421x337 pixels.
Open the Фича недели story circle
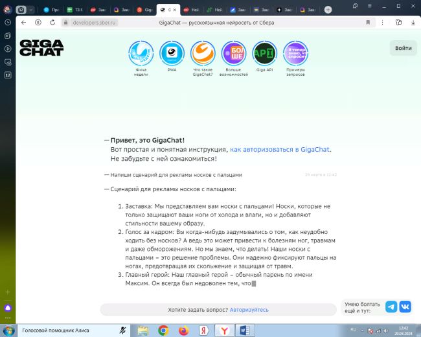[141, 53]
